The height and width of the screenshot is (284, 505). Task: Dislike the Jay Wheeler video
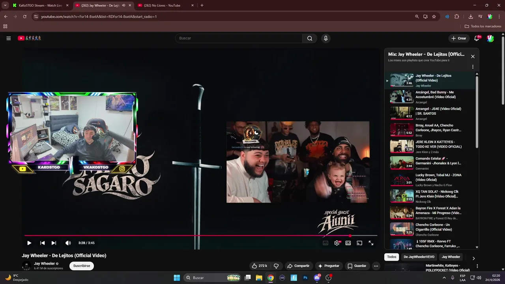(276, 266)
